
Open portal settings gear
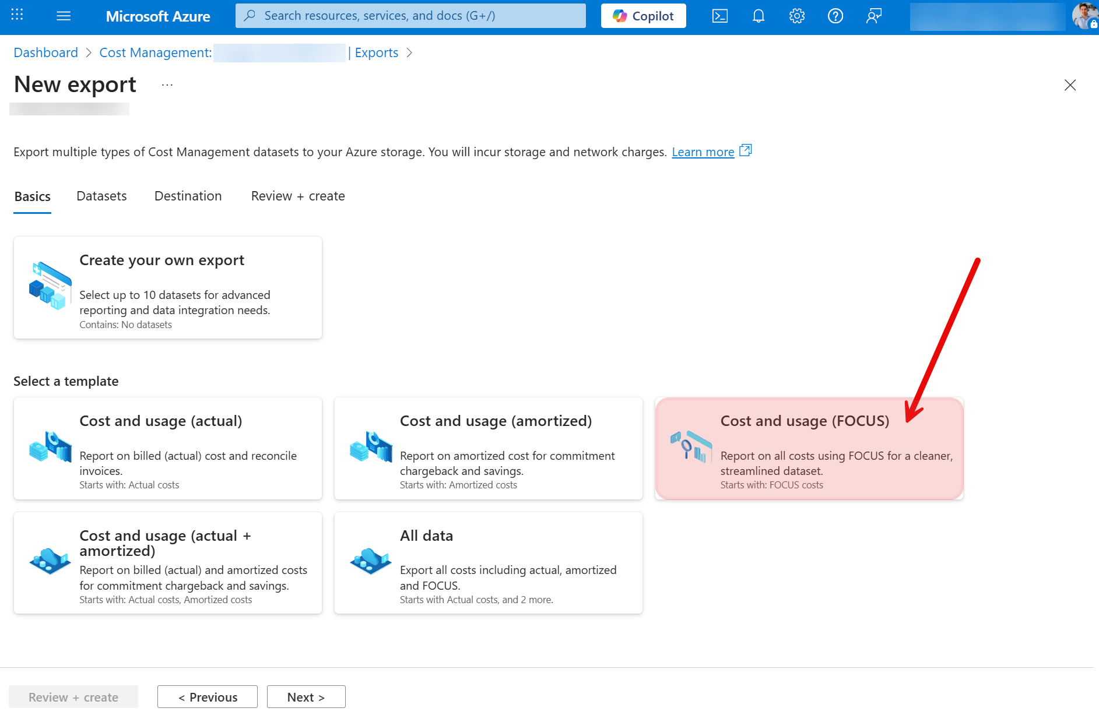pyautogui.click(x=796, y=16)
